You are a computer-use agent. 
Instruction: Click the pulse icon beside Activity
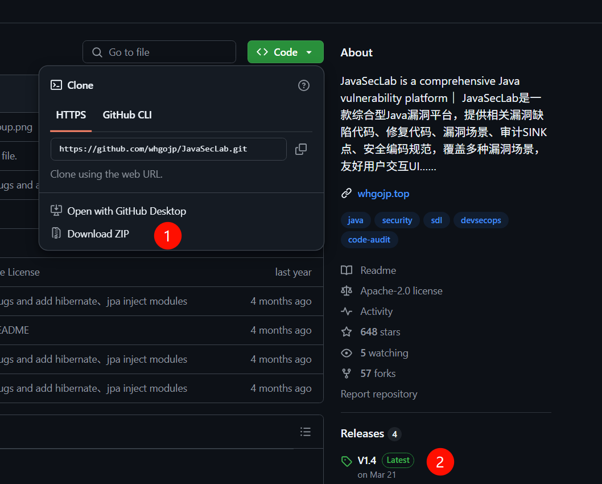click(347, 311)
